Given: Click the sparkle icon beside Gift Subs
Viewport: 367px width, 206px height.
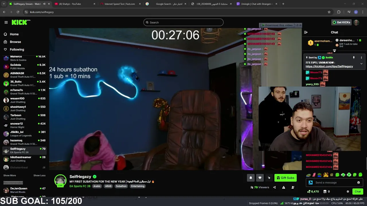Looking at the screenshot, I should (269, 178).
